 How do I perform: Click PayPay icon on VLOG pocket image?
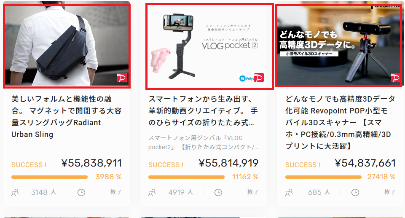click(x=259, y=78)
